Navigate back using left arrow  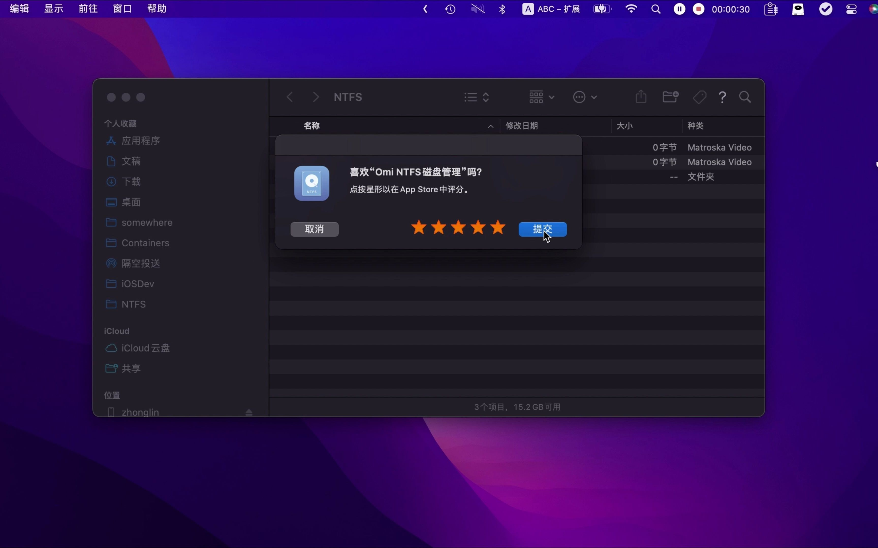point(290,97)
